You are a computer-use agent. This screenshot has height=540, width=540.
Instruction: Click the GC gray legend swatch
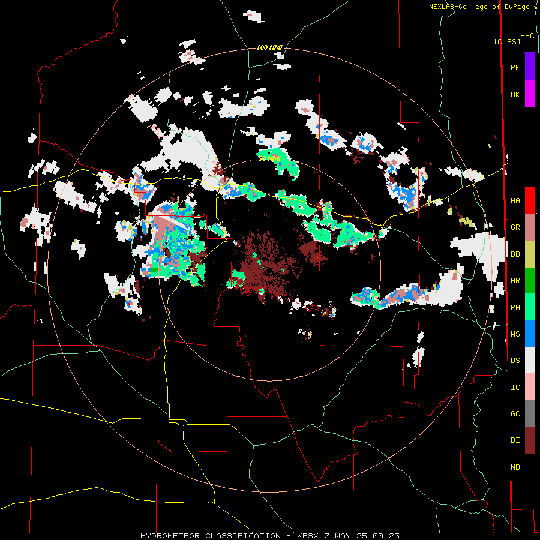pyautogui.click(x=530, y=413)
